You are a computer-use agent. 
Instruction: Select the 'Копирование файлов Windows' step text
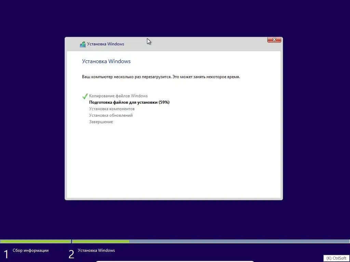(x=118, y=96)
